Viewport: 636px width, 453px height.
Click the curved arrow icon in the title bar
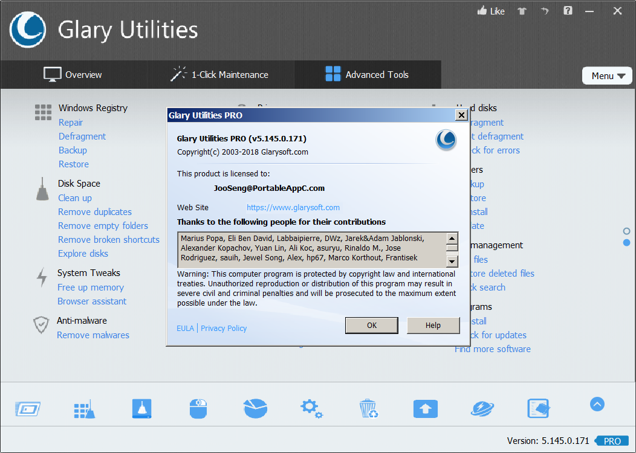coord(545,11)
